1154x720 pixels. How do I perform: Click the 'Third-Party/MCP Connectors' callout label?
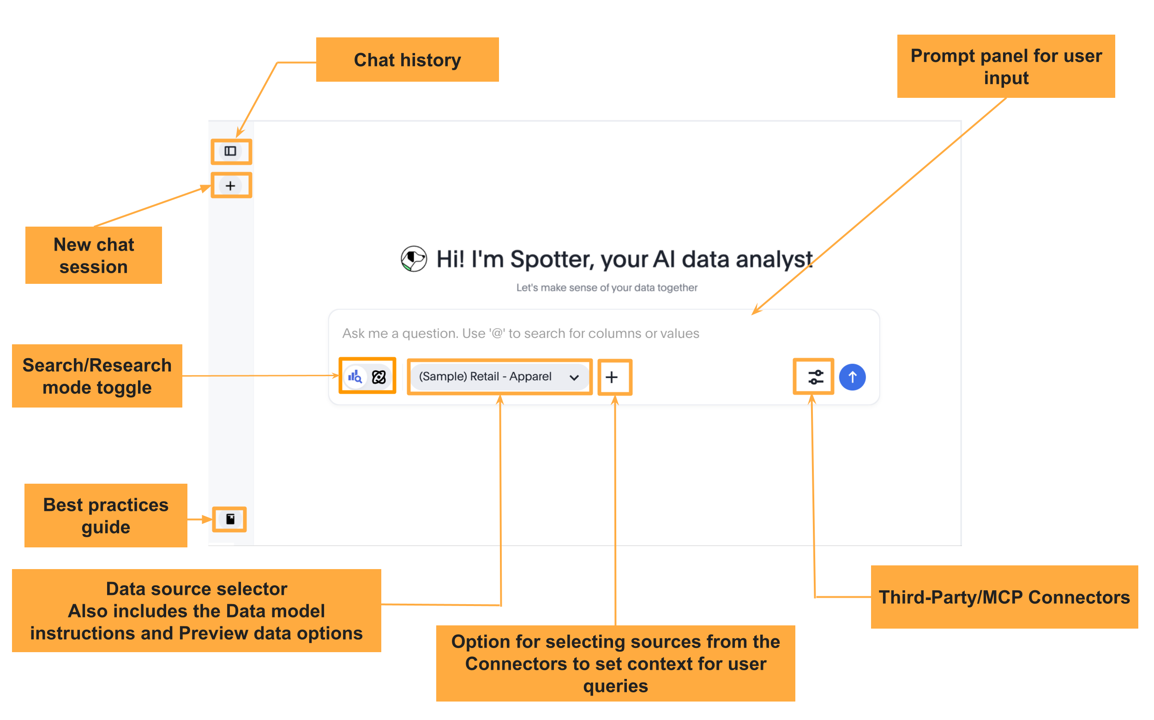[x=1004, y=597]
